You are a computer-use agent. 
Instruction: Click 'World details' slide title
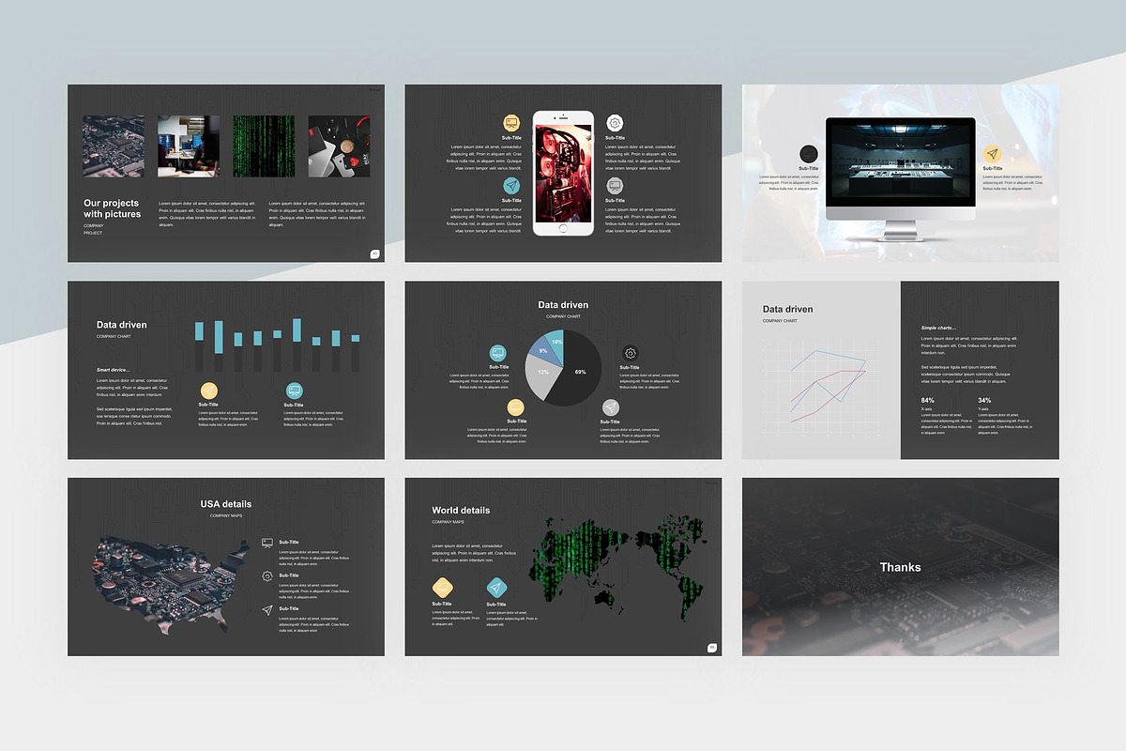click(461, 511)
